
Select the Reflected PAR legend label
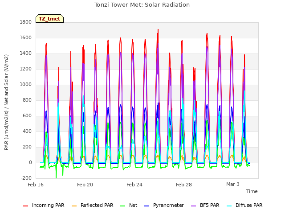click(97, 205)
